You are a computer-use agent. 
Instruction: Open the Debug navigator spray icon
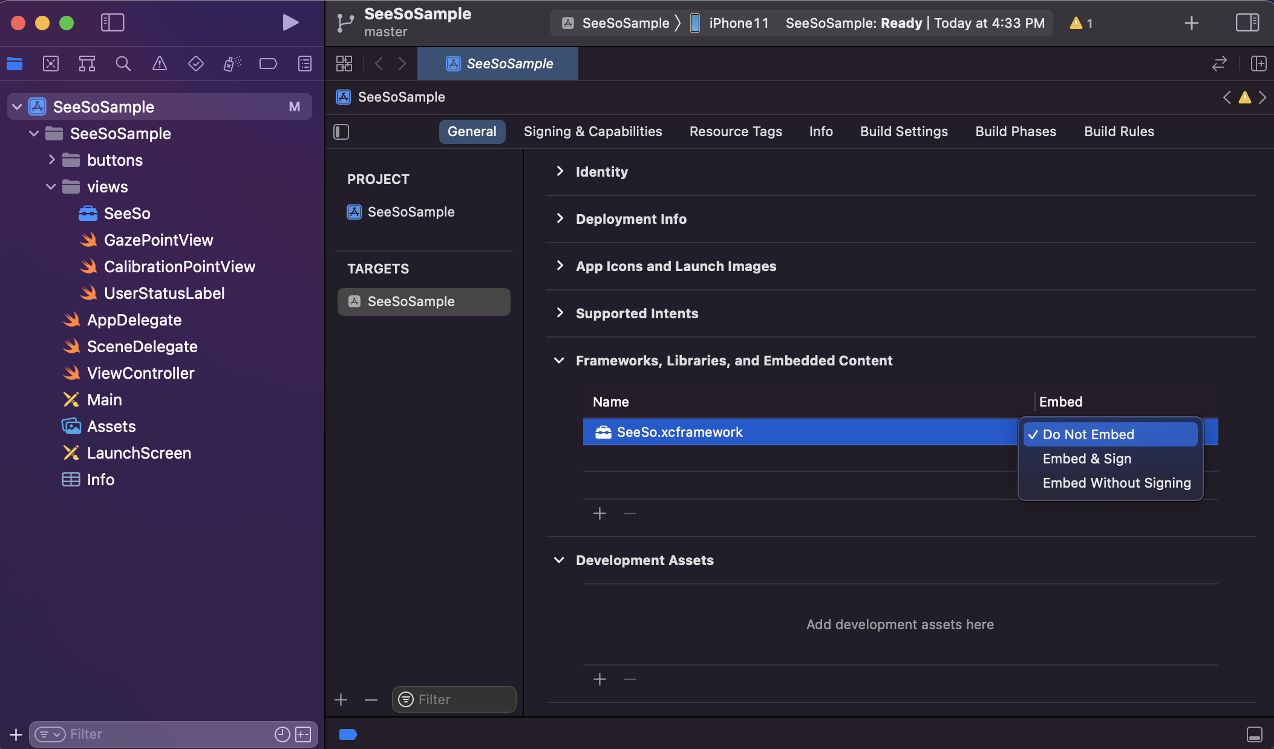pos(232,64)
